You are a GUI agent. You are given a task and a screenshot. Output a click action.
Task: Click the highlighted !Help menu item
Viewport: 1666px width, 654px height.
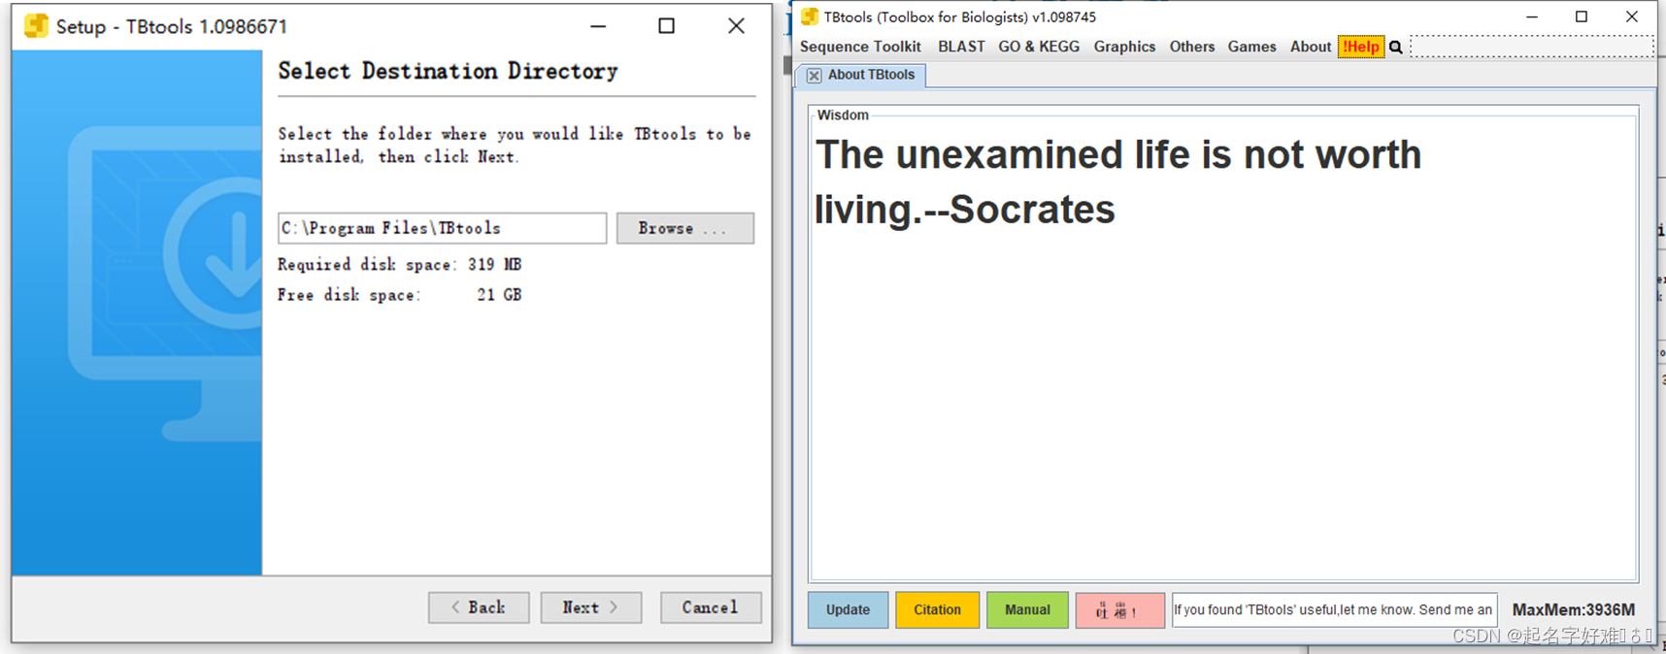point(1361,47)
